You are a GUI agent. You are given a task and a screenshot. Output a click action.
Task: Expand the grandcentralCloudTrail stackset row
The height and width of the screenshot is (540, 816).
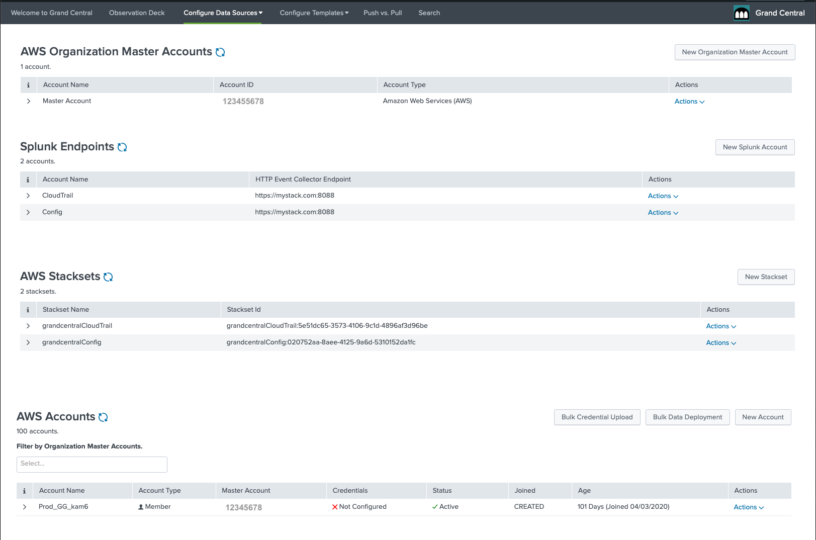tap(28, 326)
